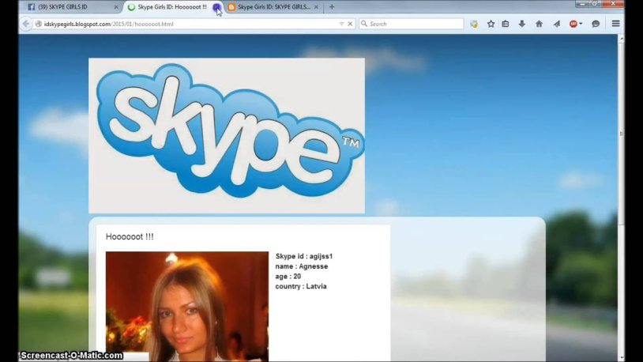Close the Facebook SKYPE GIRLS ID tab
643x362 pixels.
(115, 7)
